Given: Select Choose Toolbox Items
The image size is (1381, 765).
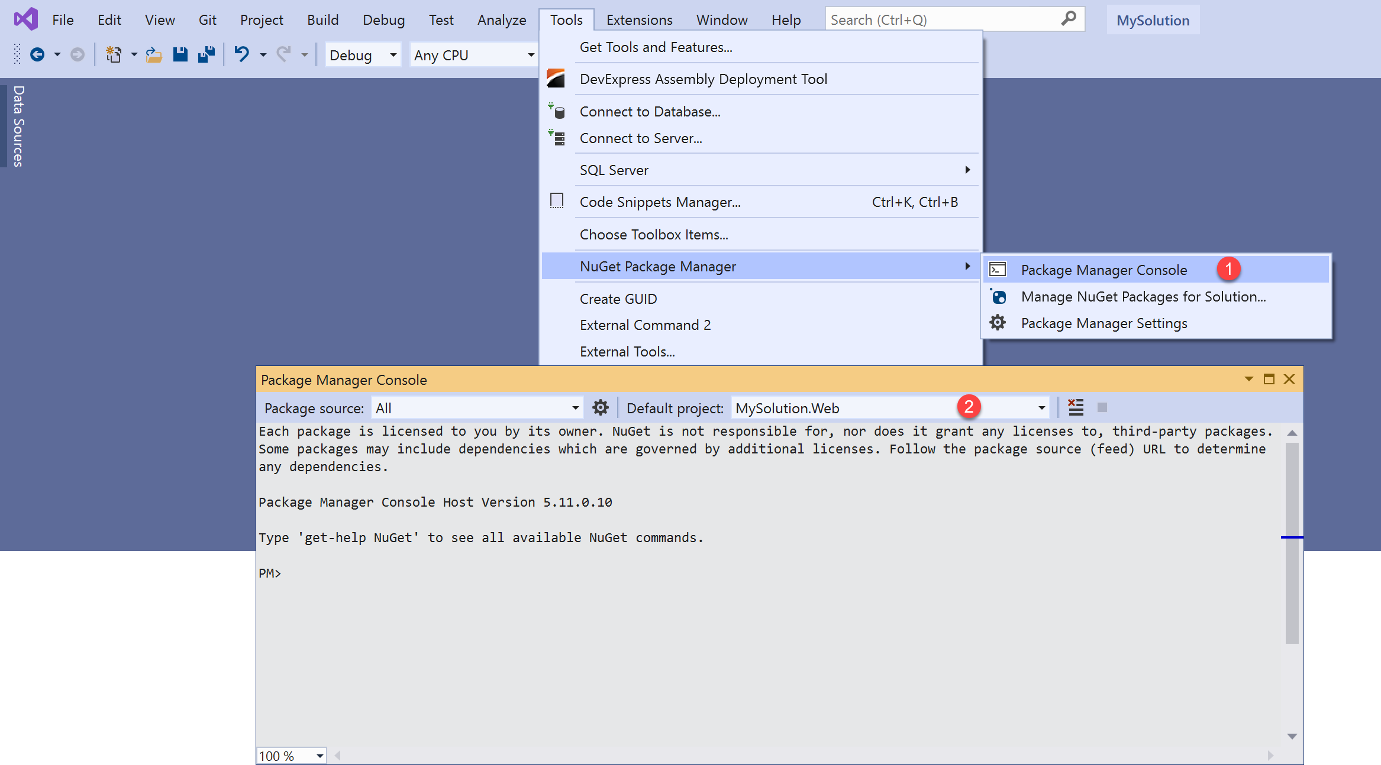Looking at the screenshot, I should coord(762,234).
